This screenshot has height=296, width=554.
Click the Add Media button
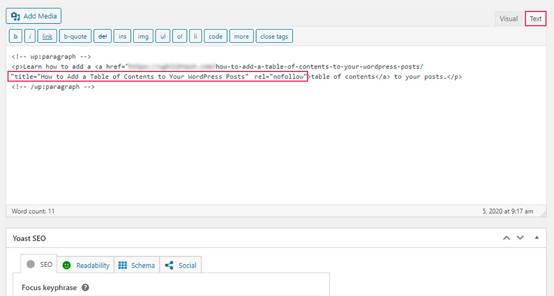click(34, 16)
